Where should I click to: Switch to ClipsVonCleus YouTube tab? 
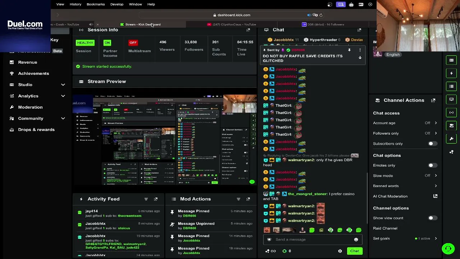coord(232,24)
